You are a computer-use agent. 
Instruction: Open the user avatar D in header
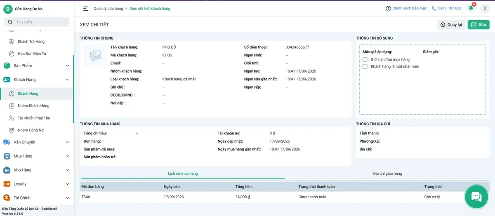tap(485, 8)
